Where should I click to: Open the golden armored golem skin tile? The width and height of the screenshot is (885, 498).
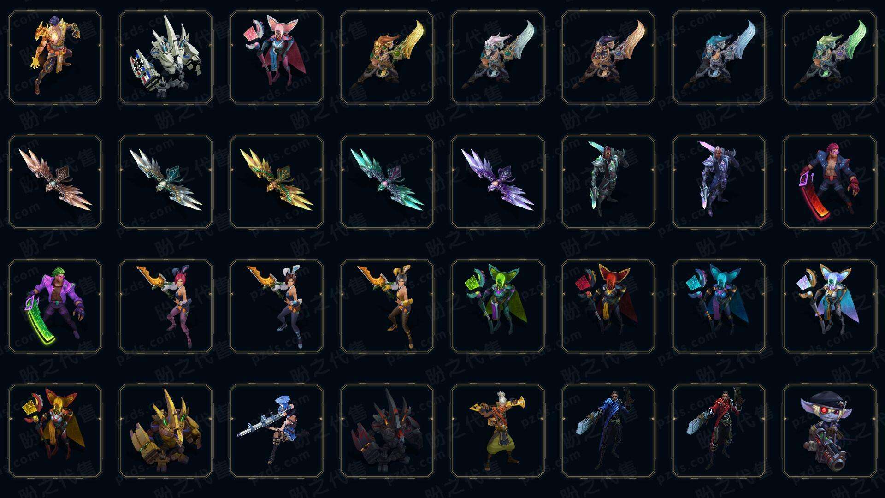click(x=166, y=431)
